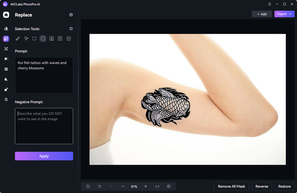Undo the last action

[x=99, y=186]
